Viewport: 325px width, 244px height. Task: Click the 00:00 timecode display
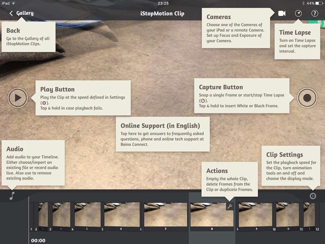pos(38,241)
